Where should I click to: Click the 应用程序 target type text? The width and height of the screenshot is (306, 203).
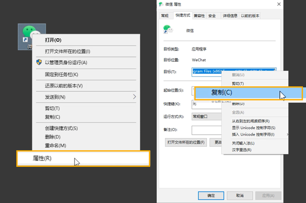[x=199, y=49]
